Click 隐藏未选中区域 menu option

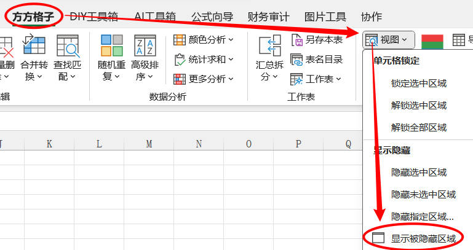pyautogui.click(x=423, y=194)
